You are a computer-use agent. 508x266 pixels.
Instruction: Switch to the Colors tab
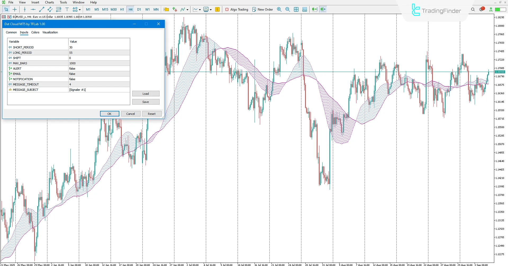[x=35, y=32]
